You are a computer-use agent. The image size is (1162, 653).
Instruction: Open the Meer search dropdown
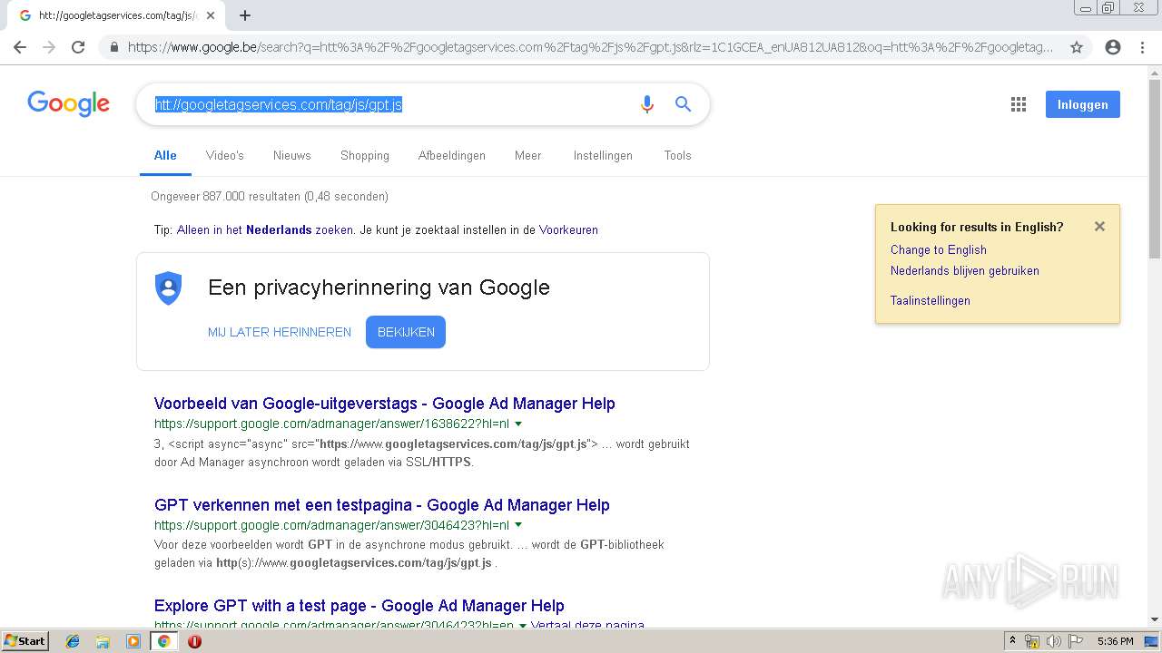tap(527, 155)
